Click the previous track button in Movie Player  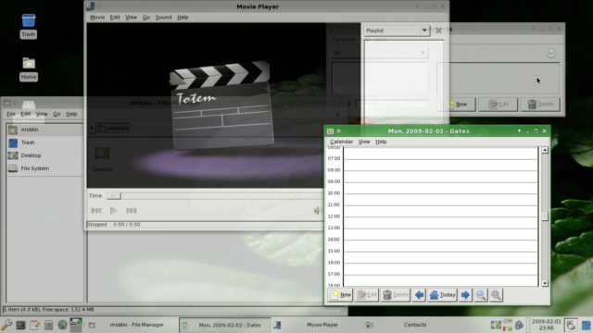click(x=96, y=211)
